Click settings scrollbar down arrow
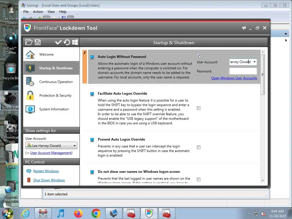Screen dimensions: 292x219 pyautogui.click(x=263, y=180)
